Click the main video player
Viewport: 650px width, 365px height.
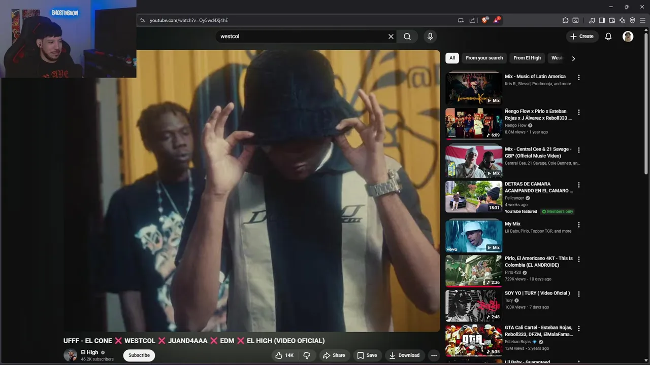click(x=252, y=191)
